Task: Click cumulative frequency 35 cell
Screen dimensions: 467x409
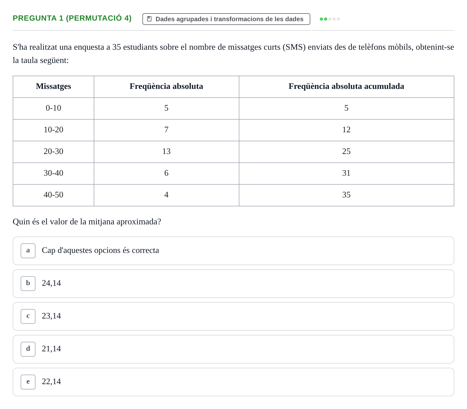Action: pyautogui.click(x=347, y=195)
